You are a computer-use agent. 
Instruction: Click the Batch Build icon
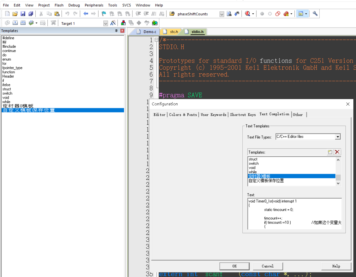click(31, 23)
